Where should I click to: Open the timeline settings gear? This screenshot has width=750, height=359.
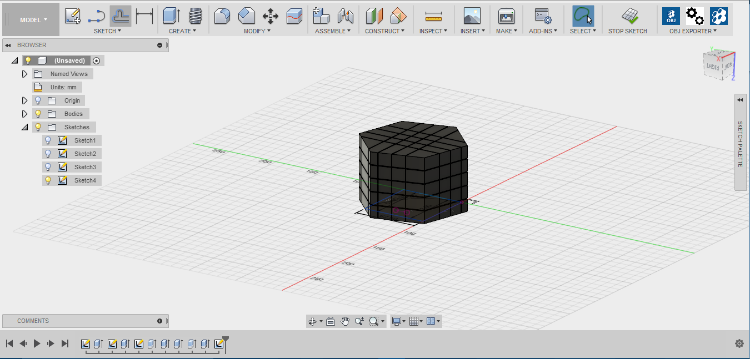(739, 343)
